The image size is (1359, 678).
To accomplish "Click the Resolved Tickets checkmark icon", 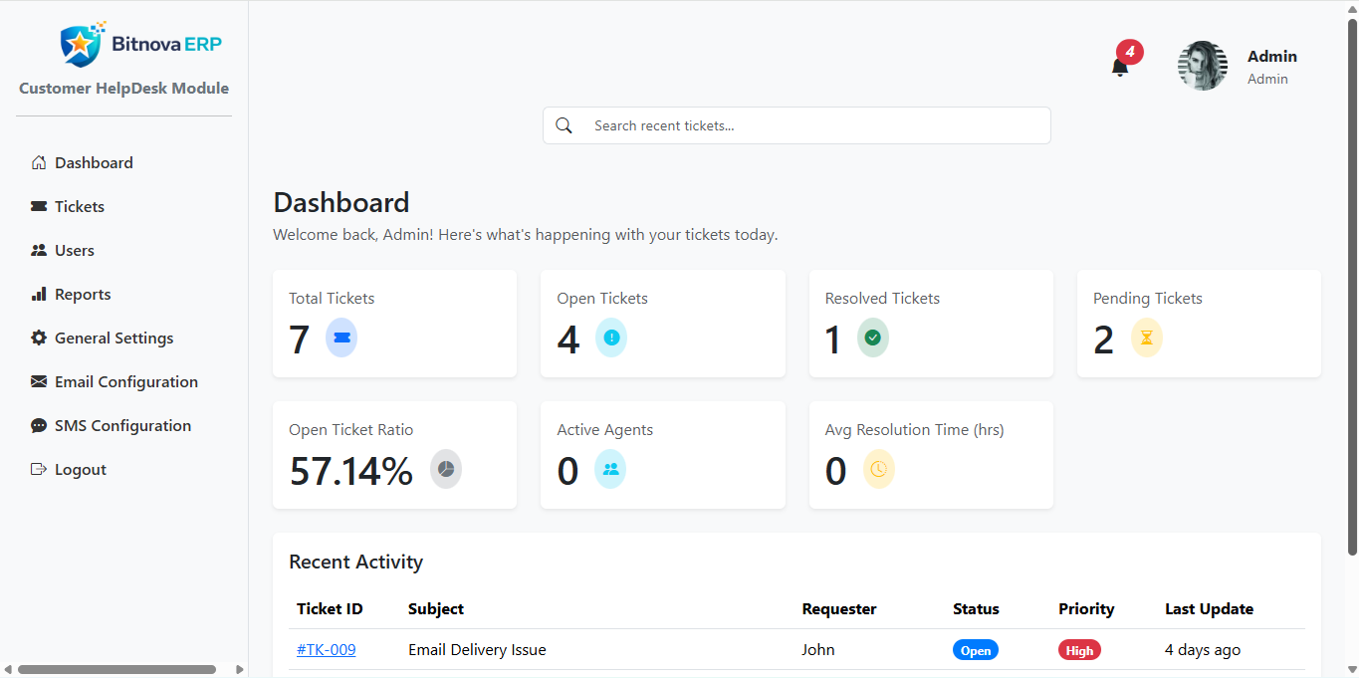I will click(x=873, y=339).
